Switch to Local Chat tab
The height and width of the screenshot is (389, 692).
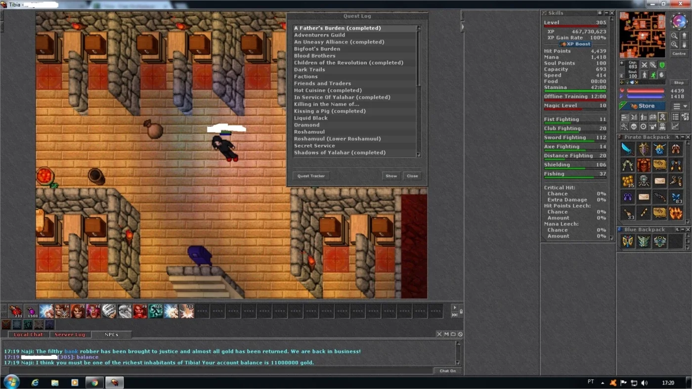[x=28, y=335]
